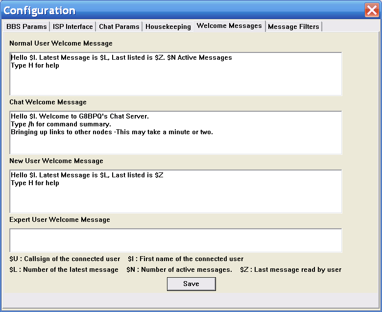This screenshot has height=312, width=382.
Task: Click the '$N : Number of active messages' legend
Action: (x=179, y=270)
